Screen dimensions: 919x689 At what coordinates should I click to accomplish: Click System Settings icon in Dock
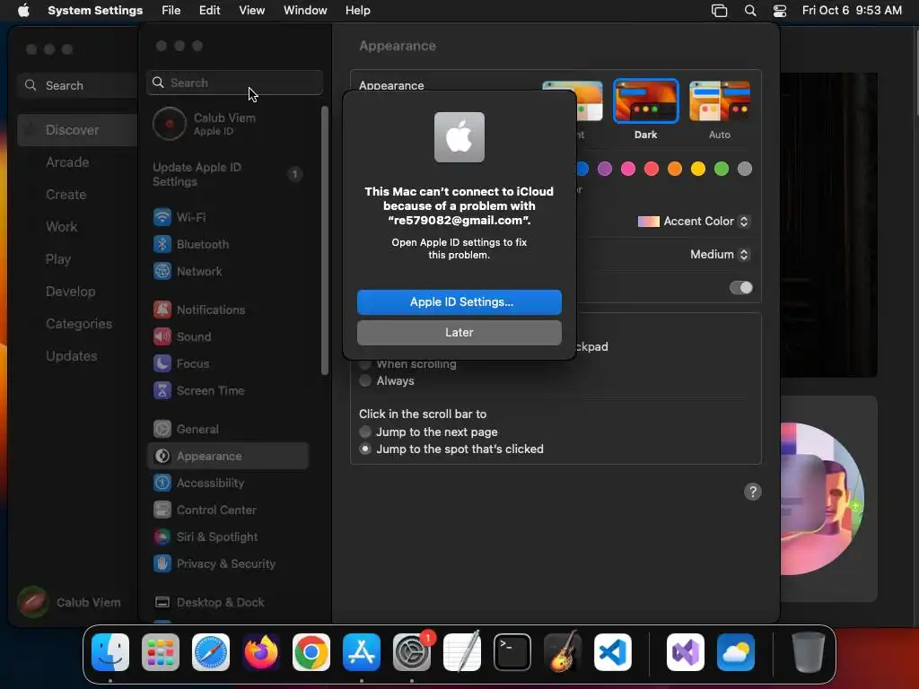point(411,652)
